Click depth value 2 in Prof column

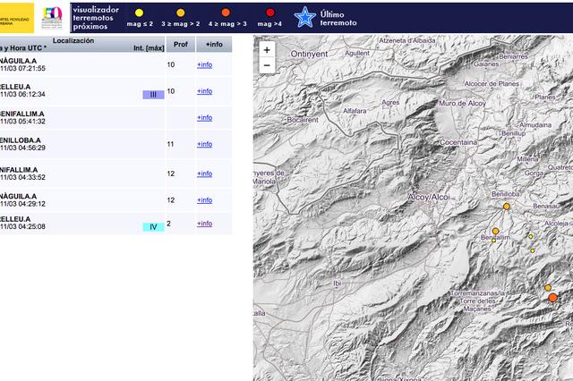(x=168, y=224)
